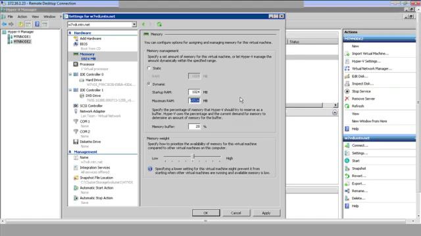Select the SCSI Controller item
The height and width of the screenshot is (236, 421).
coord(91,106)
